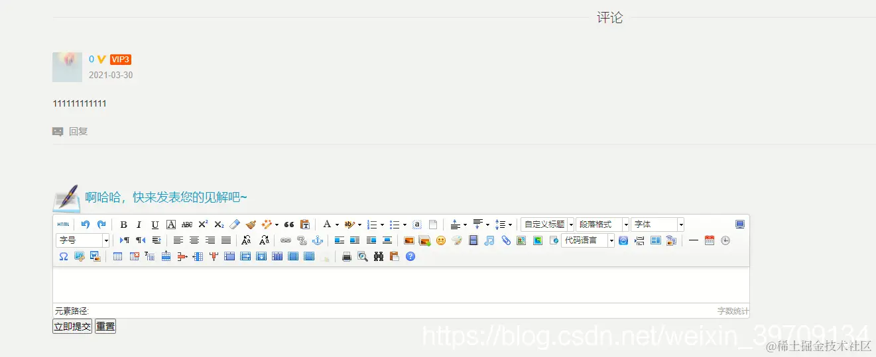This screenshot has width=876, height=357.
Task: Open the emoticon picker
Action: 441,240
